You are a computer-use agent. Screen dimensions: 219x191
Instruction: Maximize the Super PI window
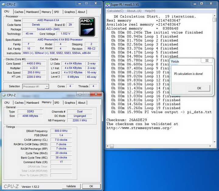click(202, 4)
